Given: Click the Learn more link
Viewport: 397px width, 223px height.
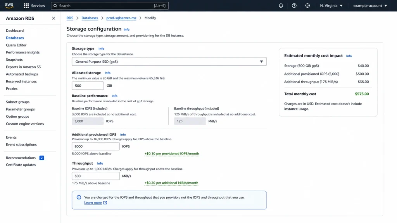Looking at the screenshot, I should (x=93, y=202).
